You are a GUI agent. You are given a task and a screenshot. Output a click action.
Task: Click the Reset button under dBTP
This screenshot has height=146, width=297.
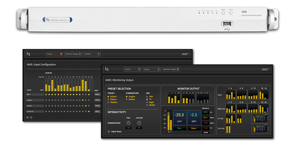[194, 128]
